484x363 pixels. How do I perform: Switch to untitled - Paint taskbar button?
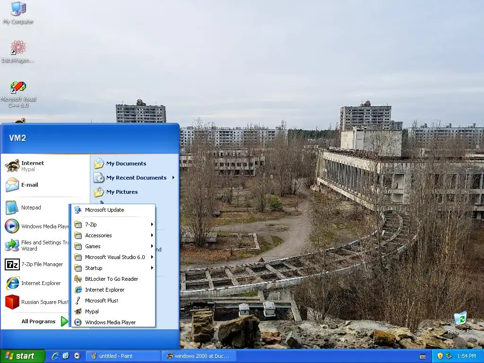(x=122, y=356)
